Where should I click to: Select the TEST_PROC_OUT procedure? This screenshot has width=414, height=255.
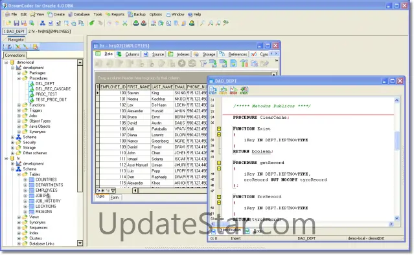coord(51,99)
